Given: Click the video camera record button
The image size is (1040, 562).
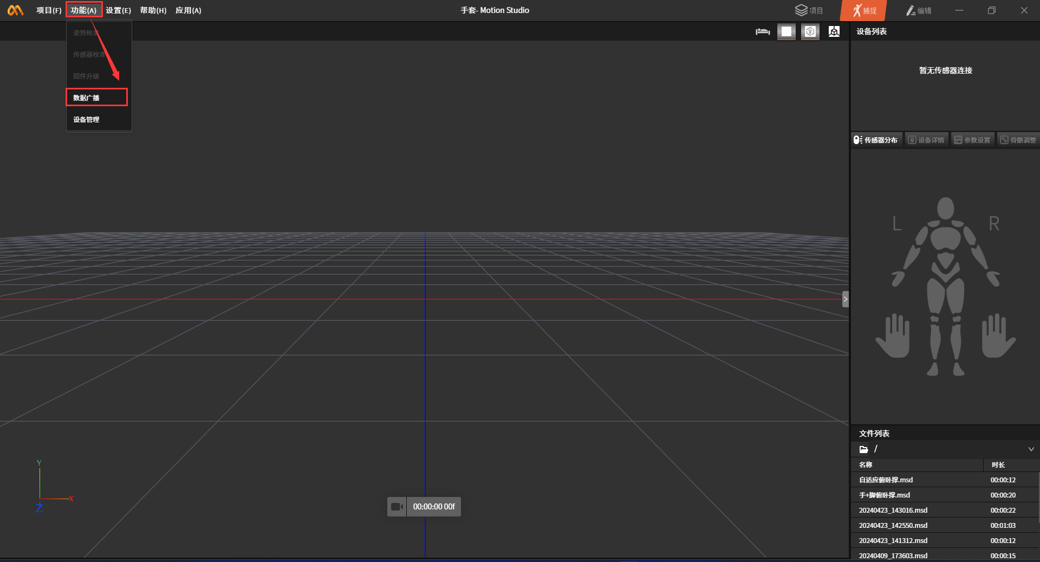Looking at the screenshot, I should point(397,507).
